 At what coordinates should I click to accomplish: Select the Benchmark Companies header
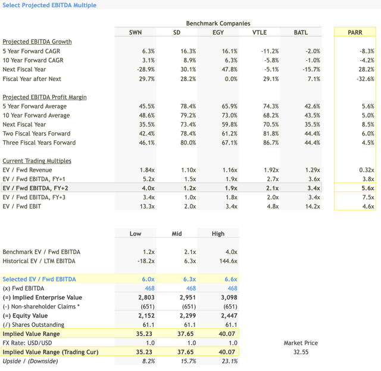point(218,23)
